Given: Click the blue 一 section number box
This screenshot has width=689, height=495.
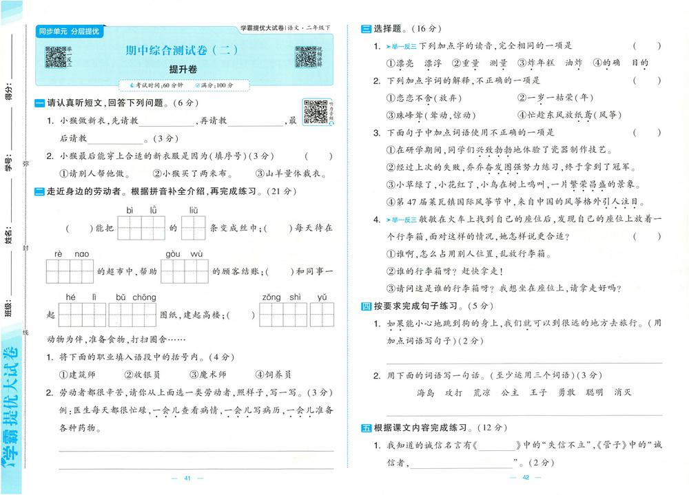Looking at the screenshot, I should (x=39, y=103).
